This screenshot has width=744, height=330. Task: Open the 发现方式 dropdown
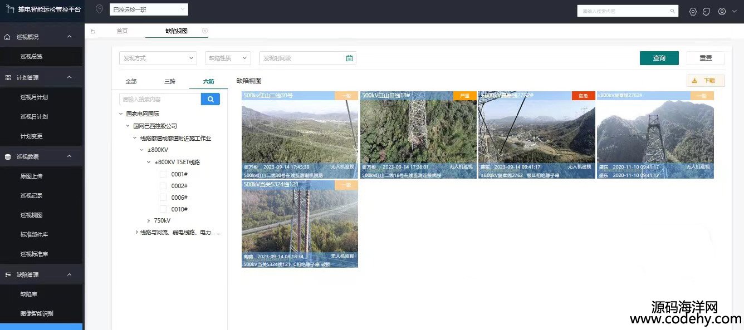[158, 58]
